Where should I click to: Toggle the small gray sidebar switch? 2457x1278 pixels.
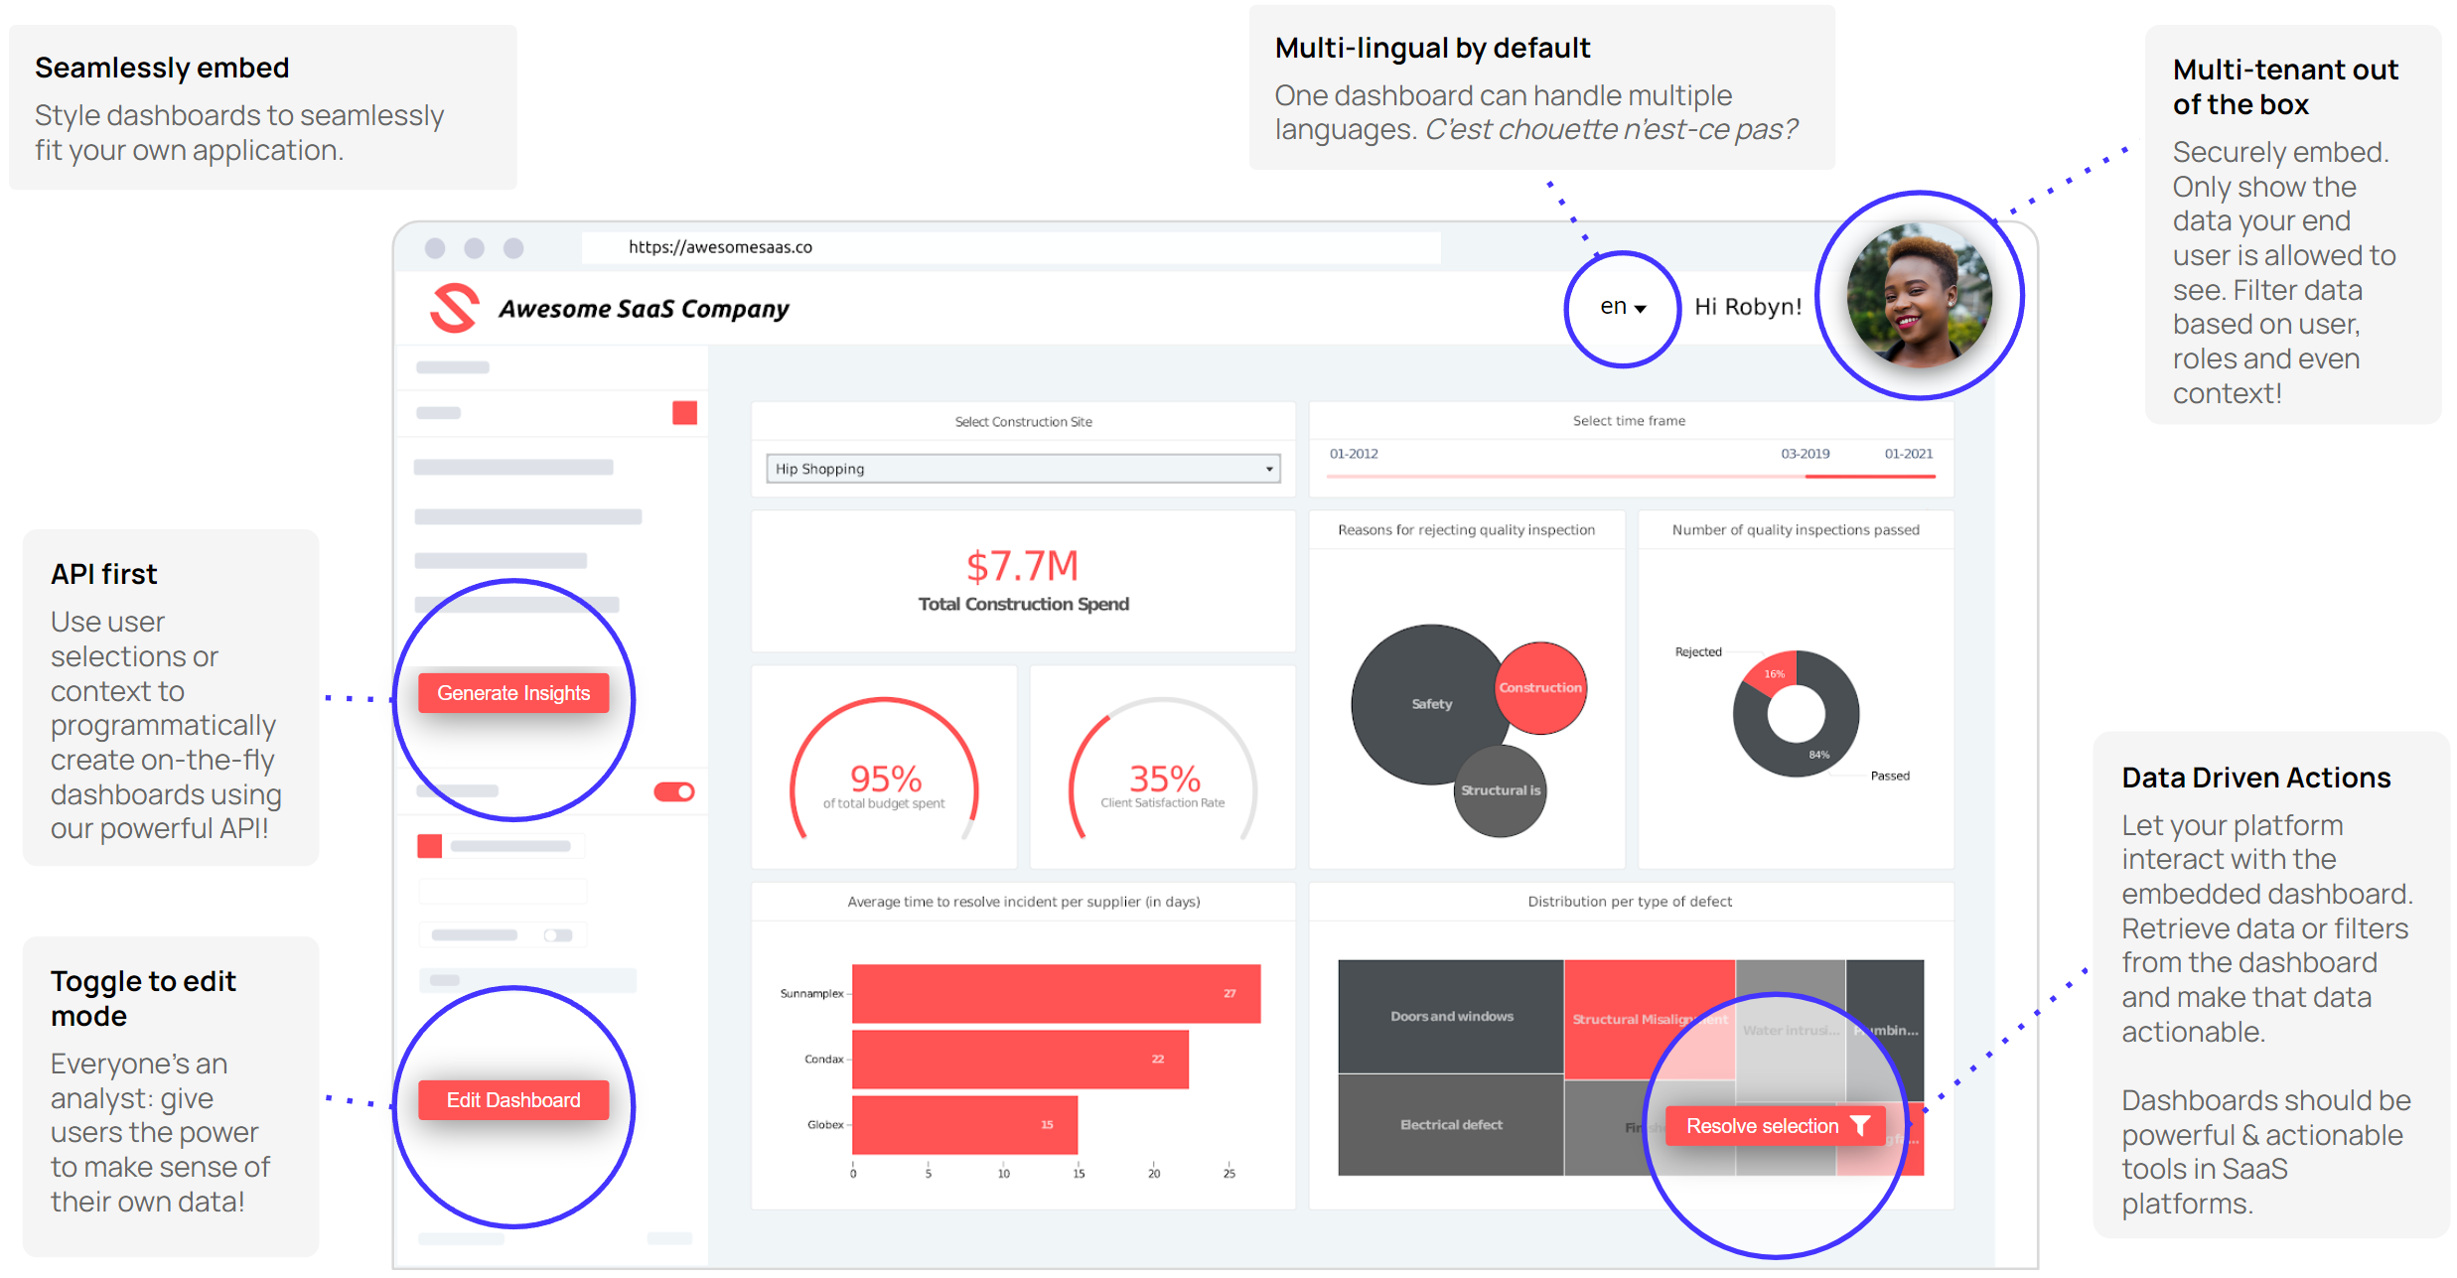pyautogui.click(x=558, y=935)
